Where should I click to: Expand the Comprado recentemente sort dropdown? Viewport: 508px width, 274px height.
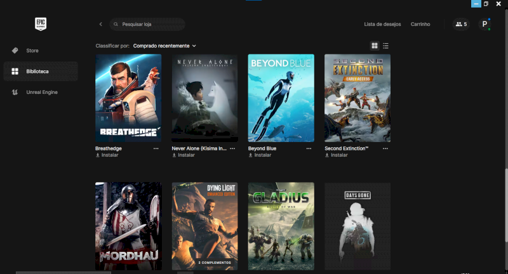coord(164,46)
